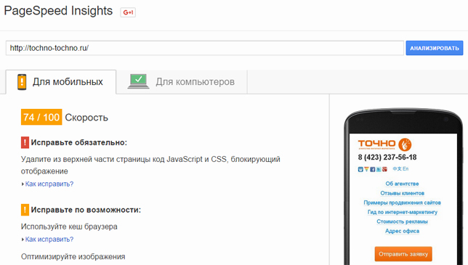Open 'Отзывы клиентов' link in preview
468x265 pixels.
(x=402, y=193)
